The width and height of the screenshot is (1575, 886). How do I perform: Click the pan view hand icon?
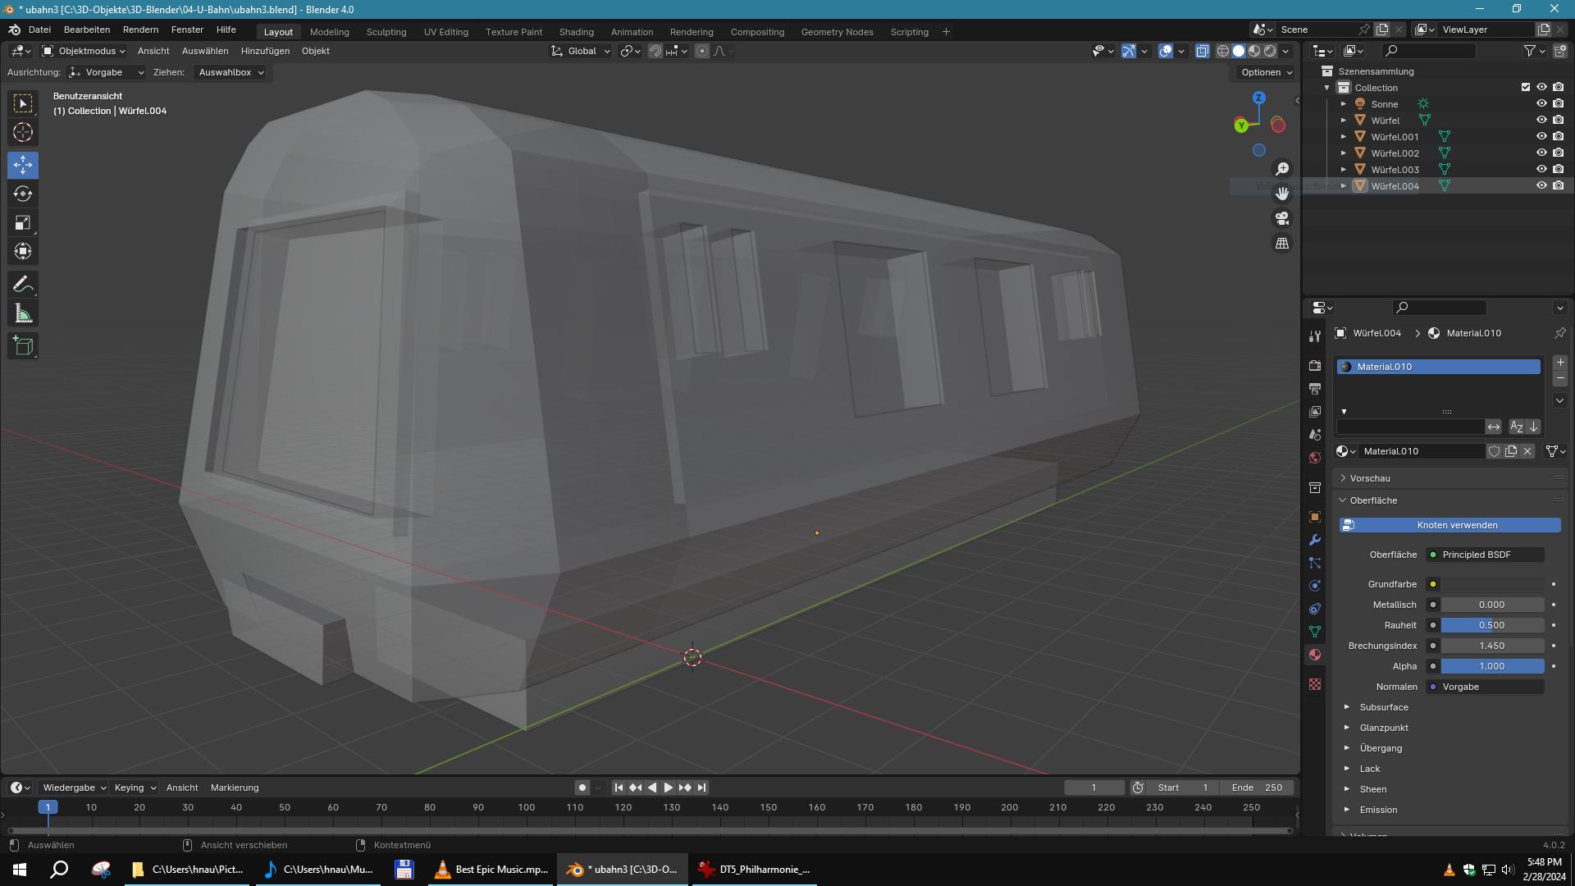1281,194
